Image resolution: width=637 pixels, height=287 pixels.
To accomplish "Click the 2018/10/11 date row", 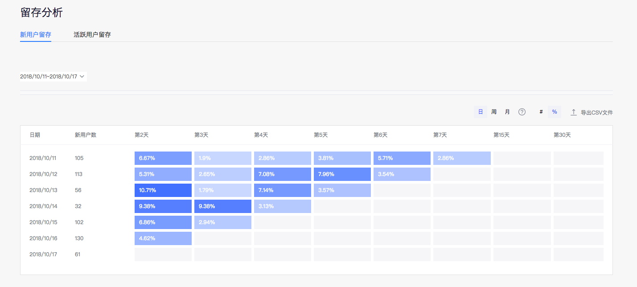I will (x=43, y=158).
